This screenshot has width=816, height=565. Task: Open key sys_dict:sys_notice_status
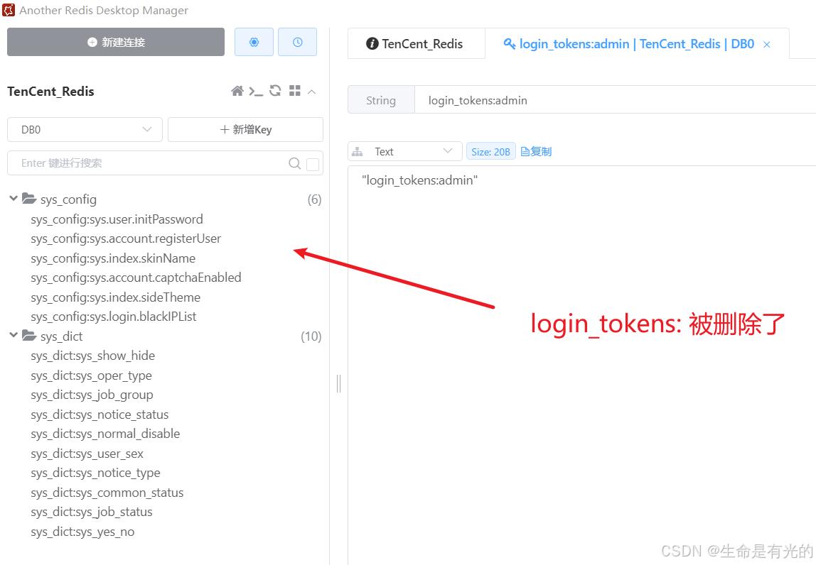pos(100,415)
